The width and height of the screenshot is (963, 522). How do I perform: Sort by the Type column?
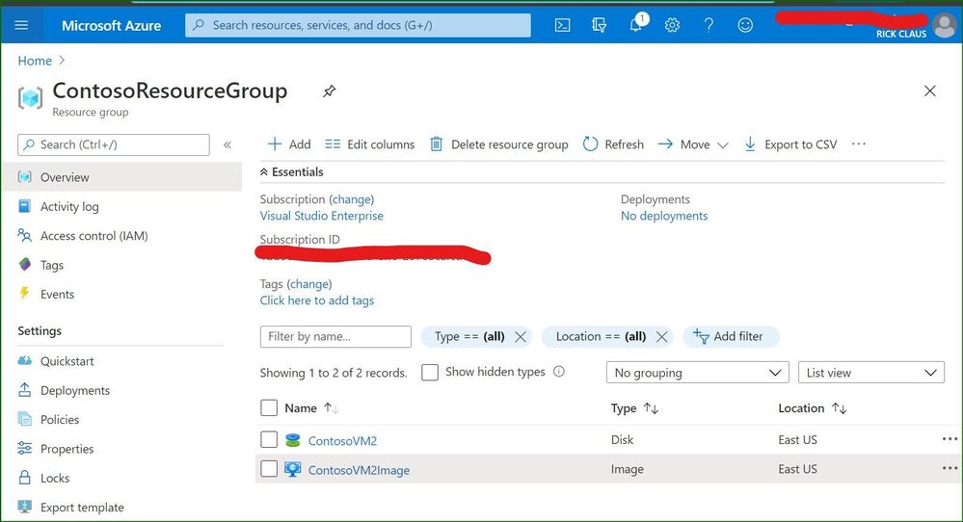634,408
